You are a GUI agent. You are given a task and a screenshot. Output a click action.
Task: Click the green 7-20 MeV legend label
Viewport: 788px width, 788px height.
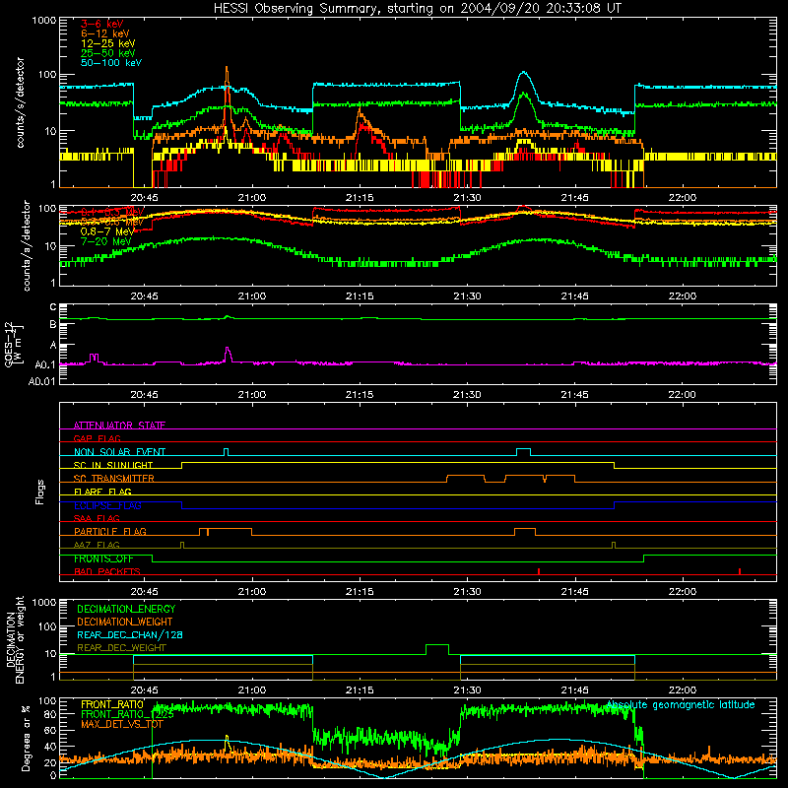[105, 241]
